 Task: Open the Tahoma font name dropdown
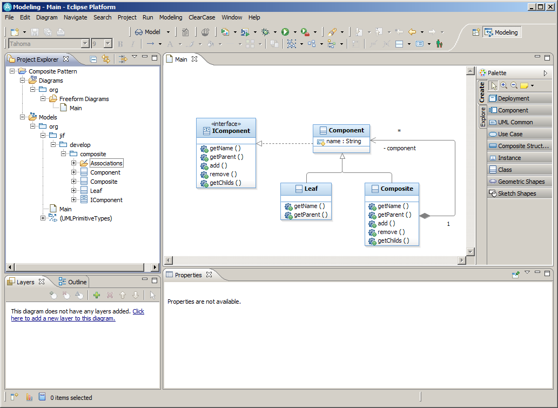pos(85,44)
